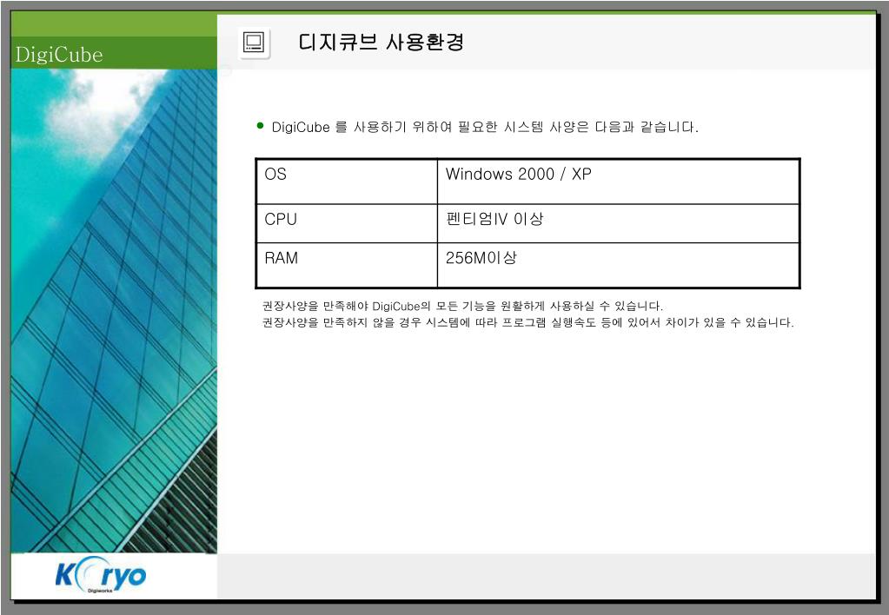
Task: Click the green bullet point marker
Action: (260, 126)
